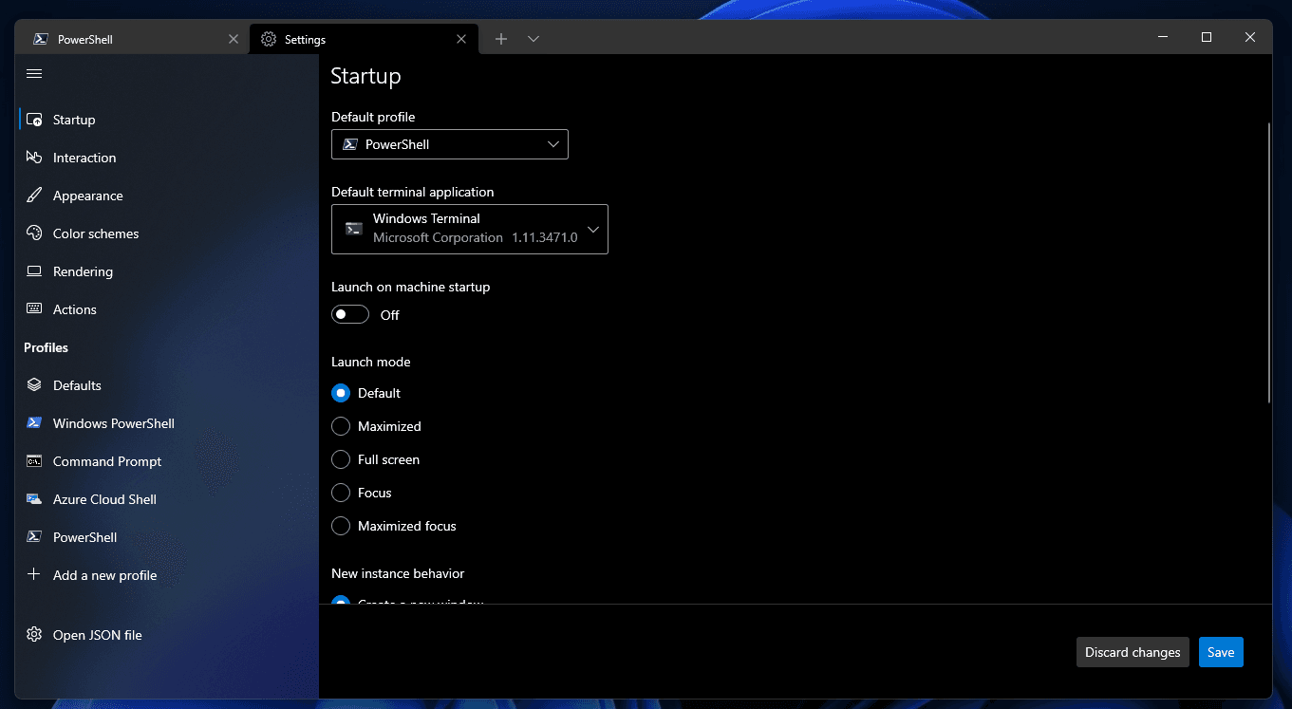Click the Interaction cursor icon
The image size is (1292, 709).
pos(34,158)
